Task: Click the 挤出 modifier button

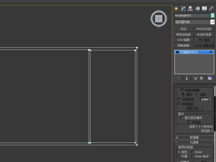Action: (184, 29)
